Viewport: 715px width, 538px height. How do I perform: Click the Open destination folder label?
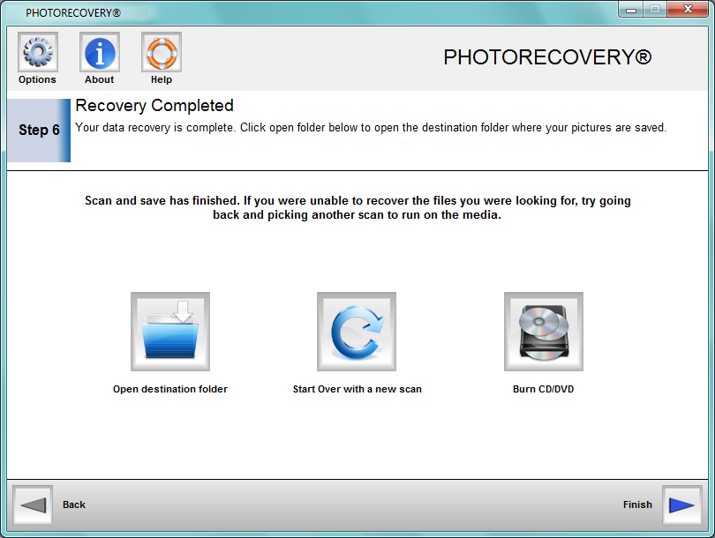(170, 389)
